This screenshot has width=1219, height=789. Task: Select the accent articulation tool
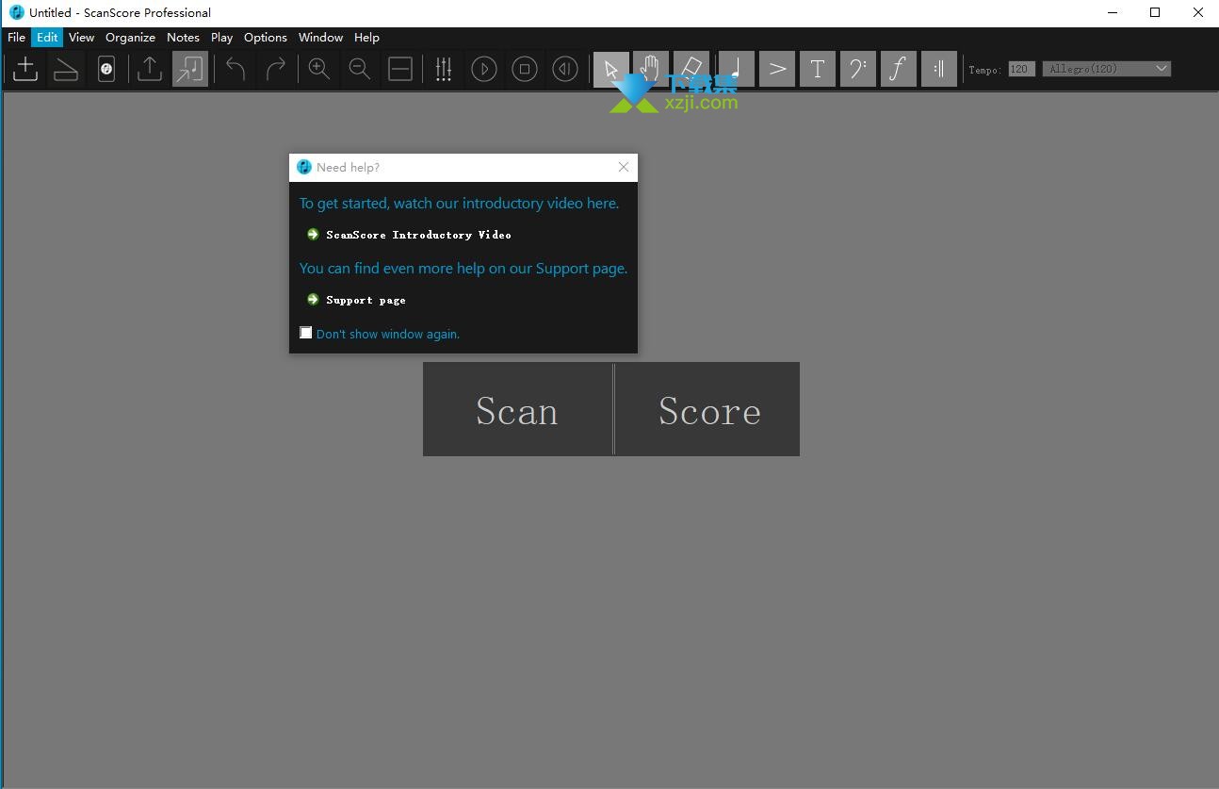(777, 69)
